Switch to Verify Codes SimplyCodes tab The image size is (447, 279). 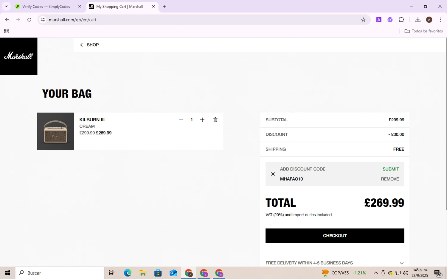[x=46, y=7]
